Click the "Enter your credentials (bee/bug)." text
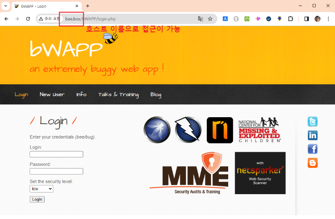Screen dimensions: 335x219 (x=63, y=137)
